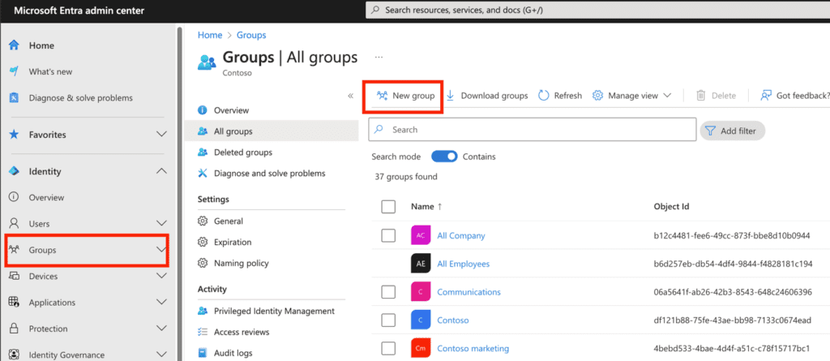This screenshot has height=361, width=830.
Task: Check the Contoso row checkbox
Action: [x=388, y=320]
